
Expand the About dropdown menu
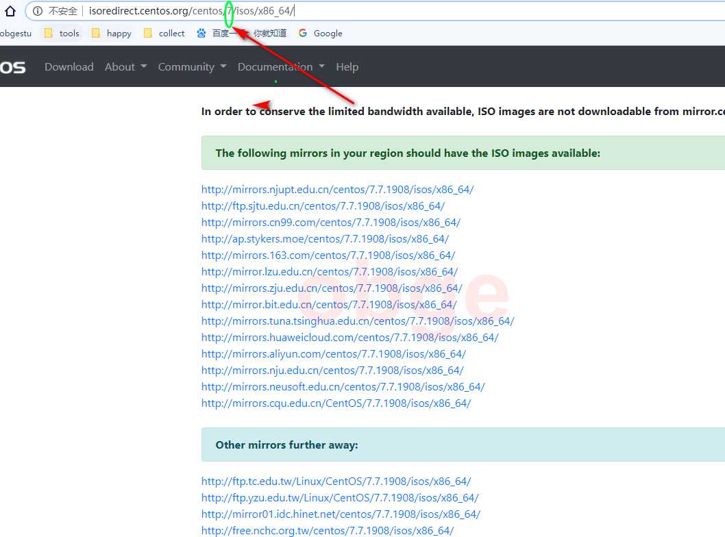126,67
